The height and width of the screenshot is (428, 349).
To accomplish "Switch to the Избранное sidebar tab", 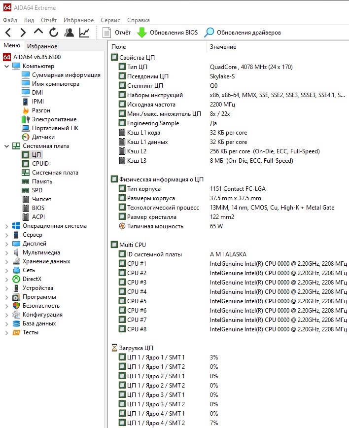I will point(42,46).
